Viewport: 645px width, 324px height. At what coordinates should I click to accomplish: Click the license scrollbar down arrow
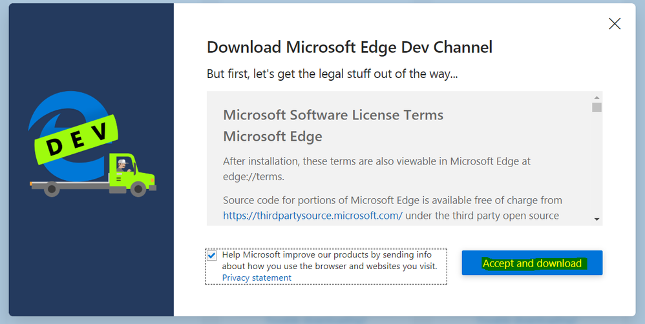click(x=597, y=219)
